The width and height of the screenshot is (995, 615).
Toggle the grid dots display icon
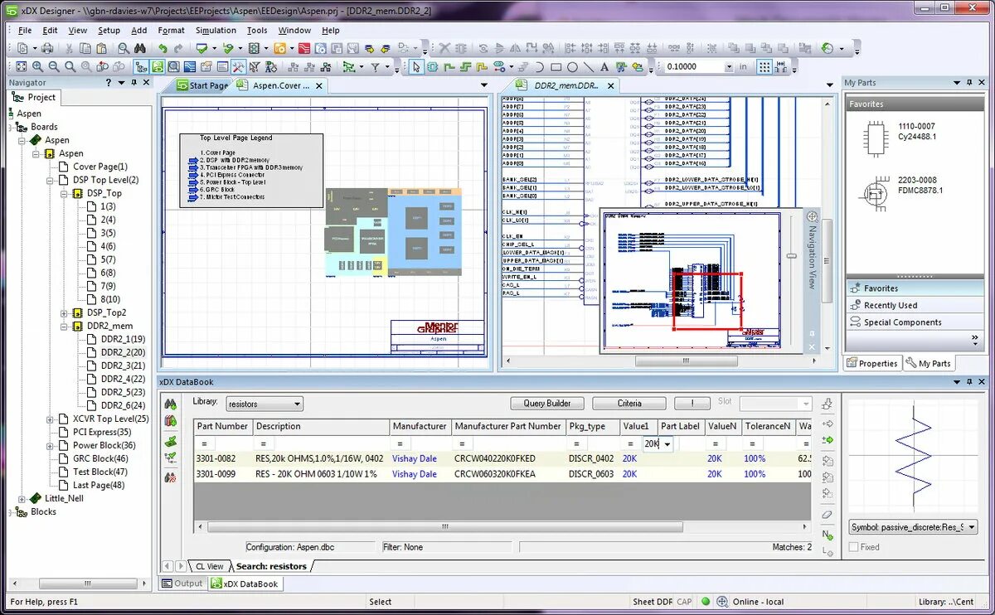click(x=764, y=67)
